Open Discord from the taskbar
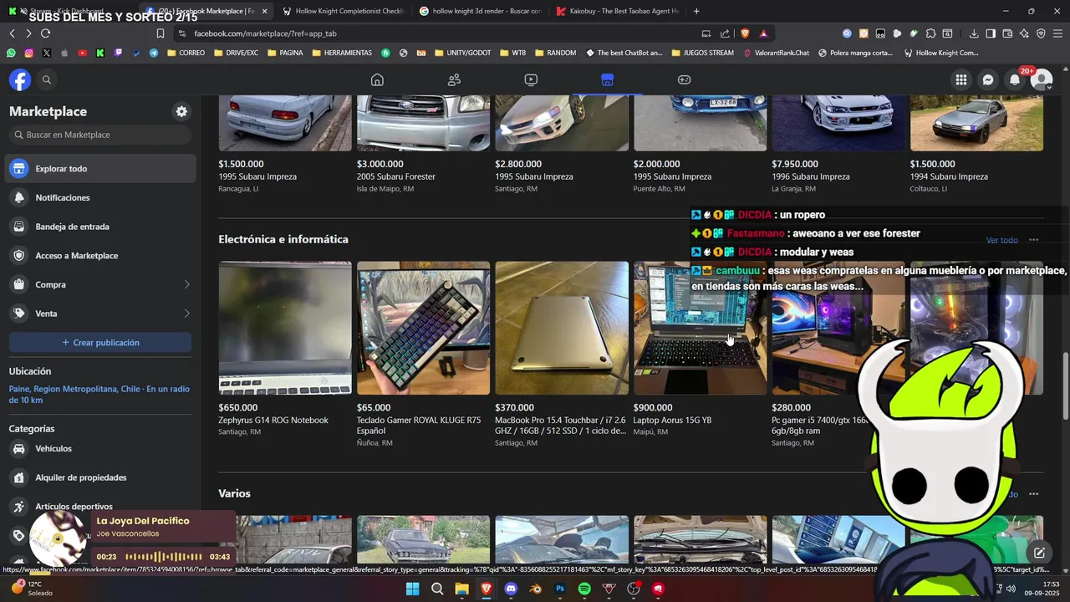Screen dimensions: 1070x602 [511, 589]
